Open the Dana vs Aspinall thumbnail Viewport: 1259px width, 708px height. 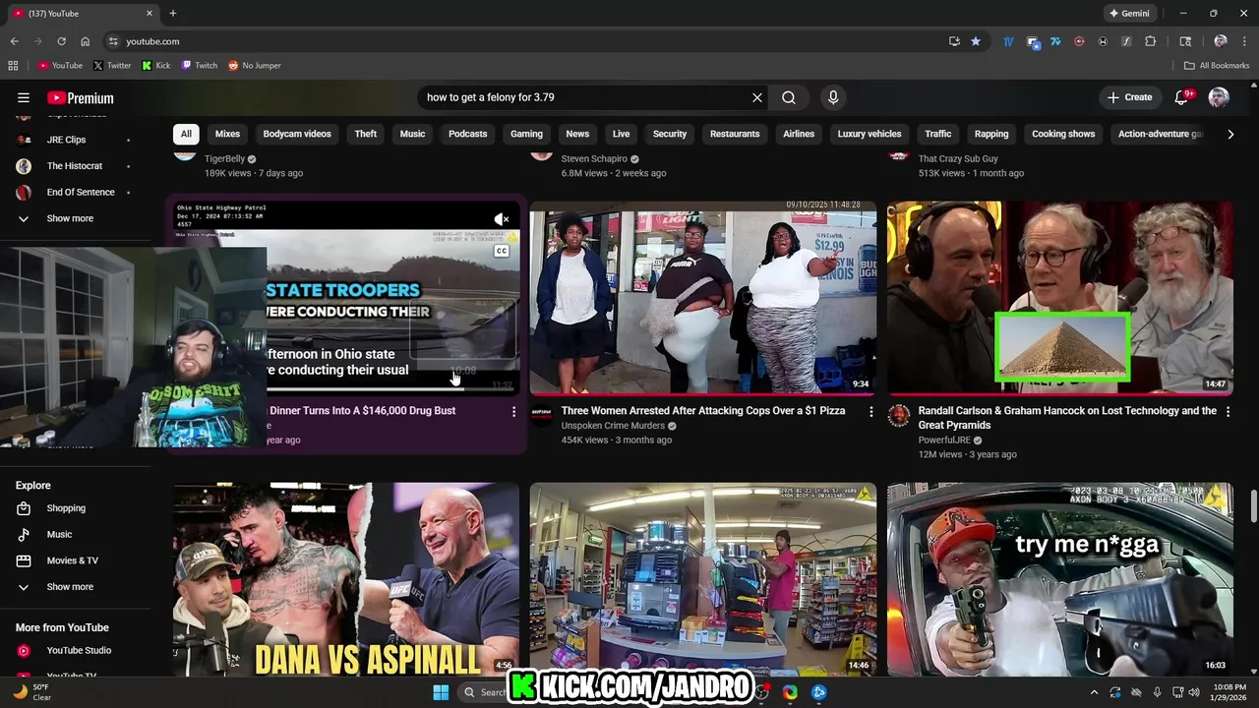tap(346, 578)
